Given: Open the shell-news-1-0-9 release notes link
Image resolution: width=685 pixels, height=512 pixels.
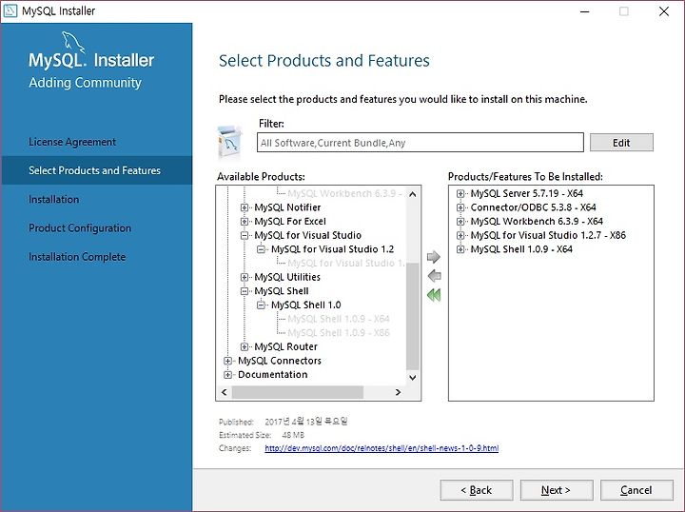Looking at the screenshot, I should [x=382, y=448].
